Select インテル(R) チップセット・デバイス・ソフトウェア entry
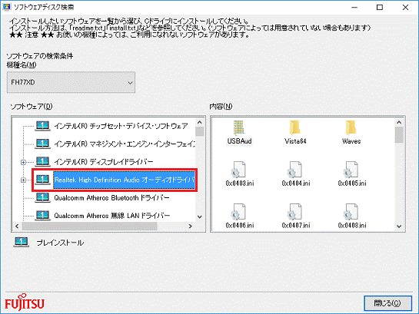 tap(121, 126)
